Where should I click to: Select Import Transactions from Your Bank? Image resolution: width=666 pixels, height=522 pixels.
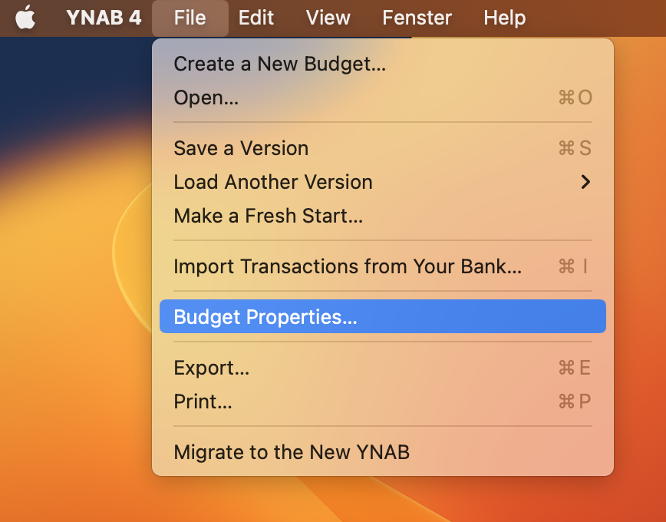pyautogui.click(x=383, y=266)
